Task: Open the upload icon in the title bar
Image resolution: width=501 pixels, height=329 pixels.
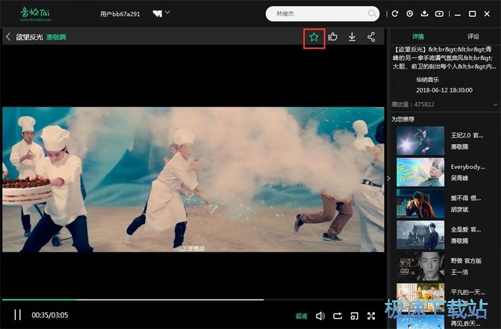Action: click(424, 14)
